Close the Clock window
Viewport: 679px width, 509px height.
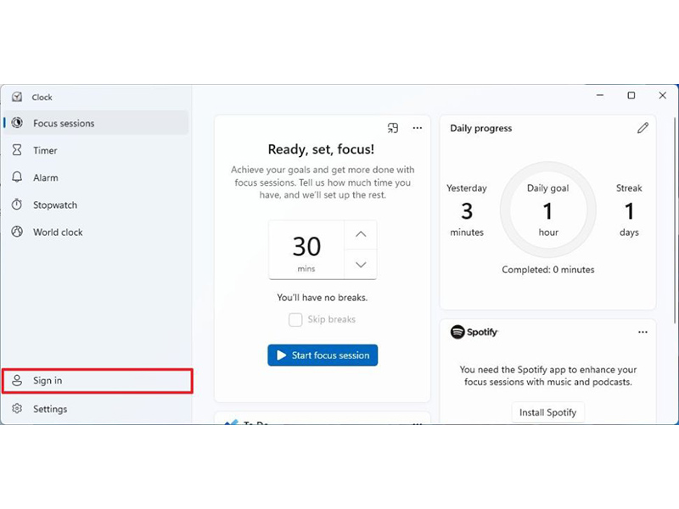pos(663,95)
